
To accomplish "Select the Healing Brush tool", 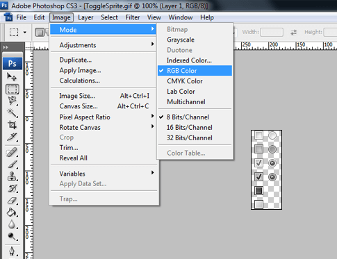I will tap(12, 152).
